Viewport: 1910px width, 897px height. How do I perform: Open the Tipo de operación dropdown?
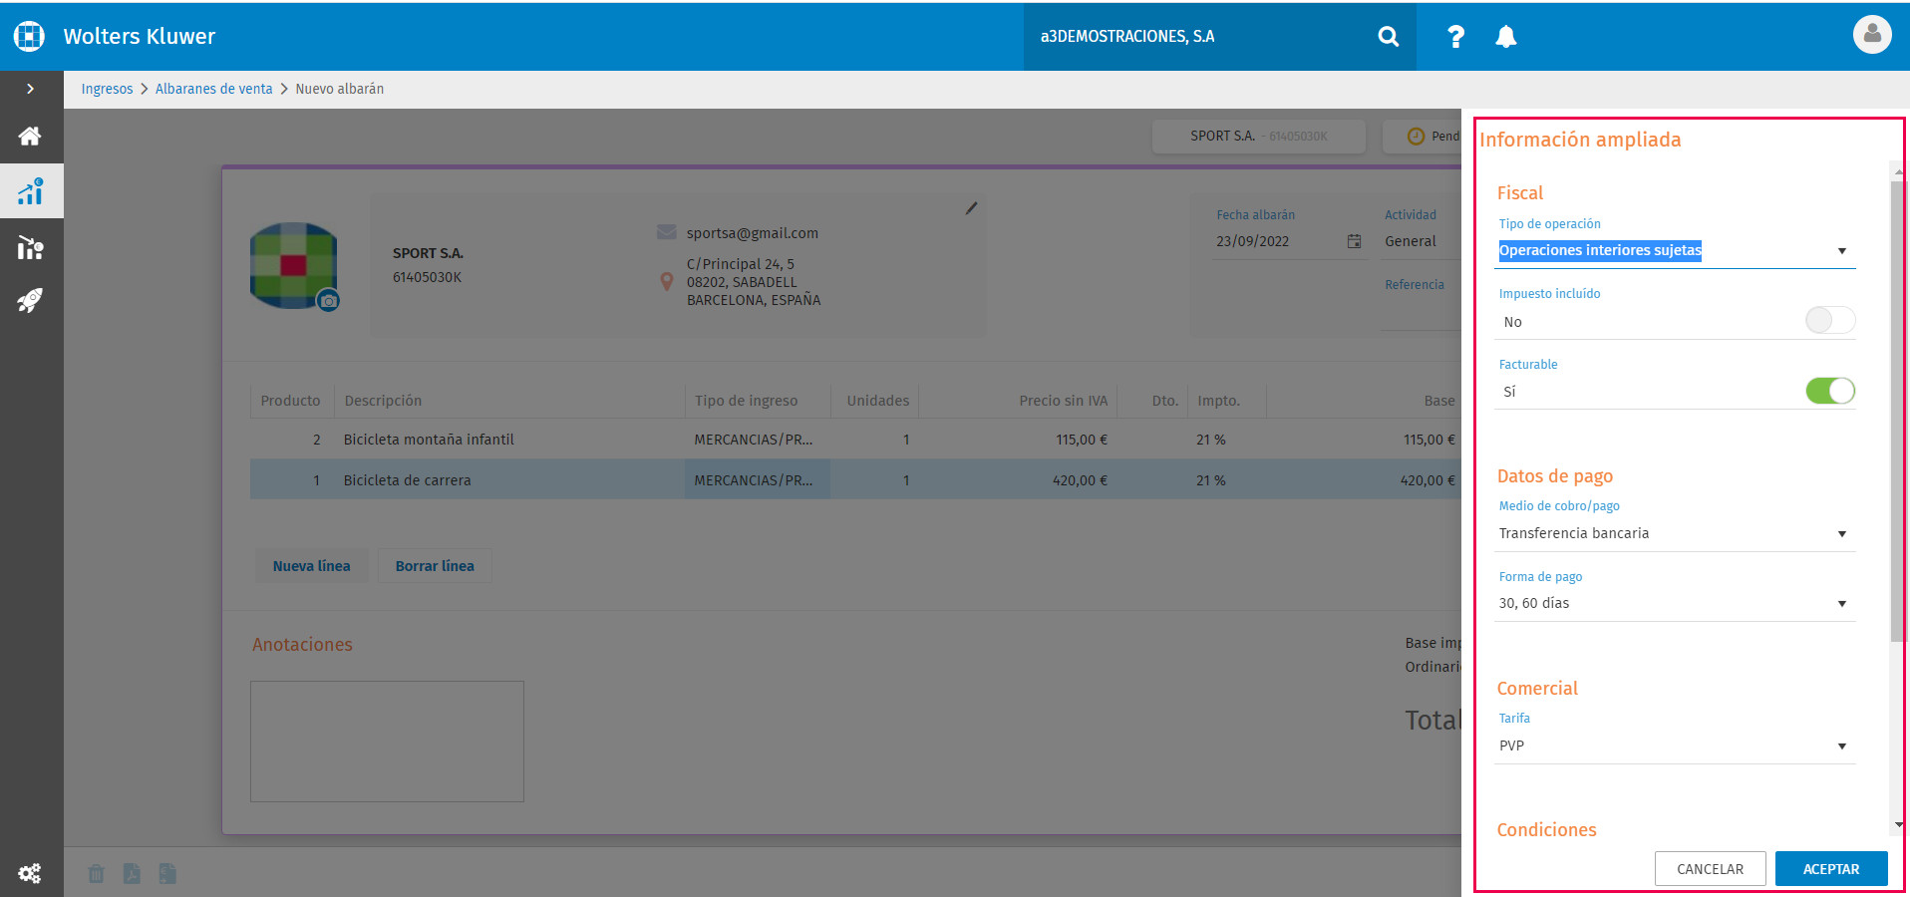pos(1675,250)
